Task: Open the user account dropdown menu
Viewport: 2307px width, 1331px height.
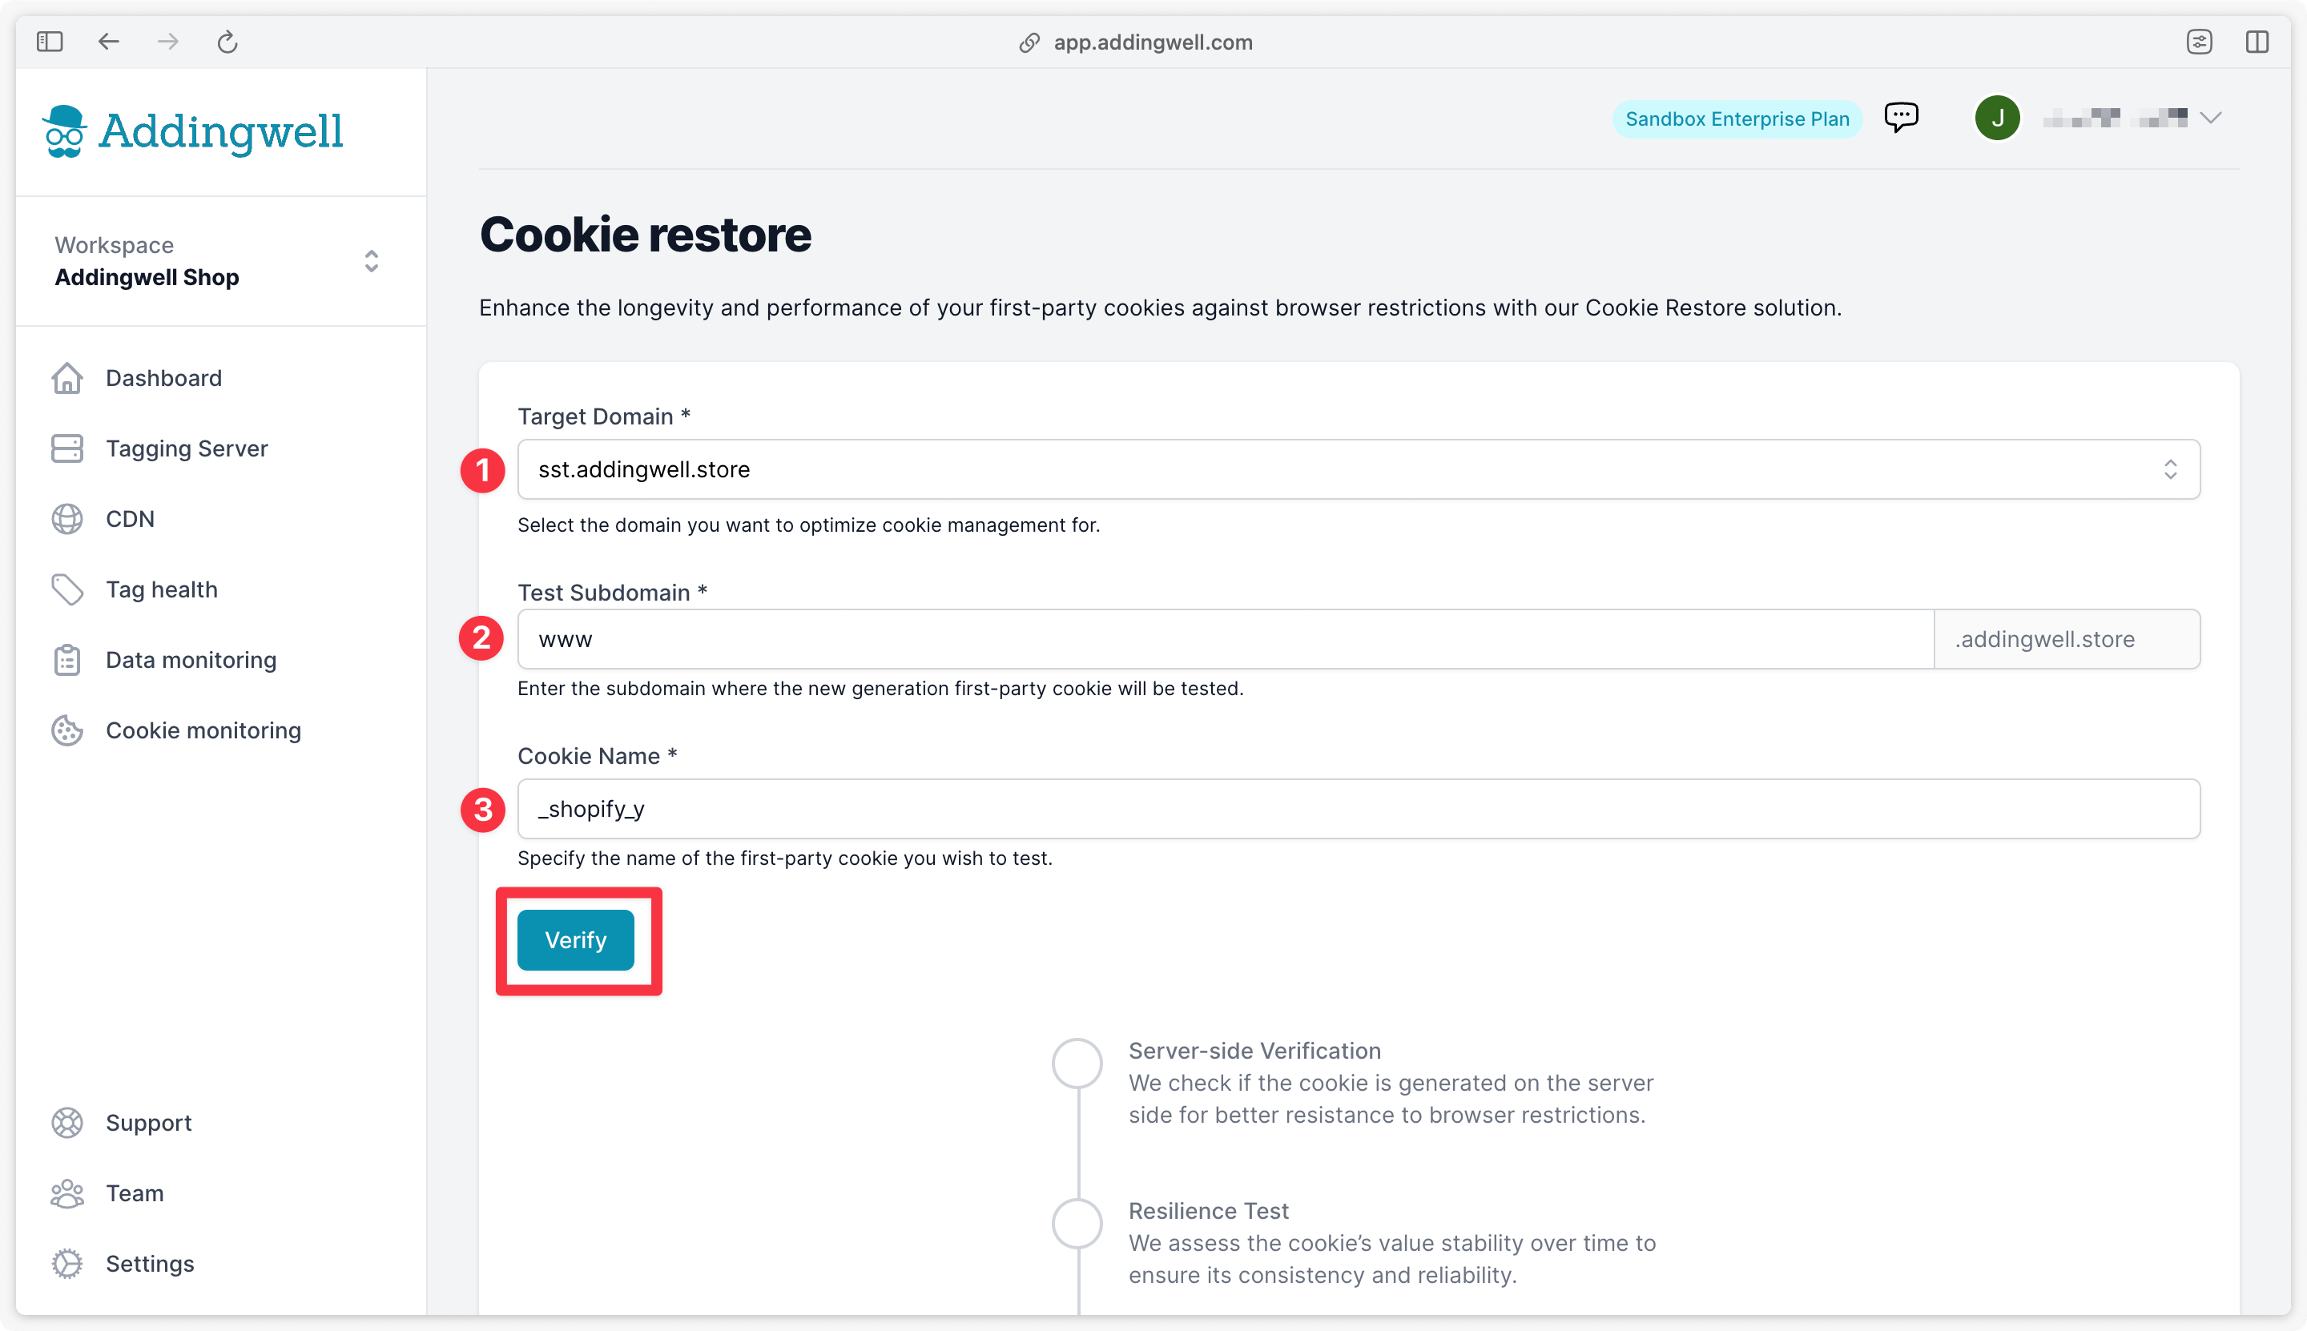Action: point(2212,117)
